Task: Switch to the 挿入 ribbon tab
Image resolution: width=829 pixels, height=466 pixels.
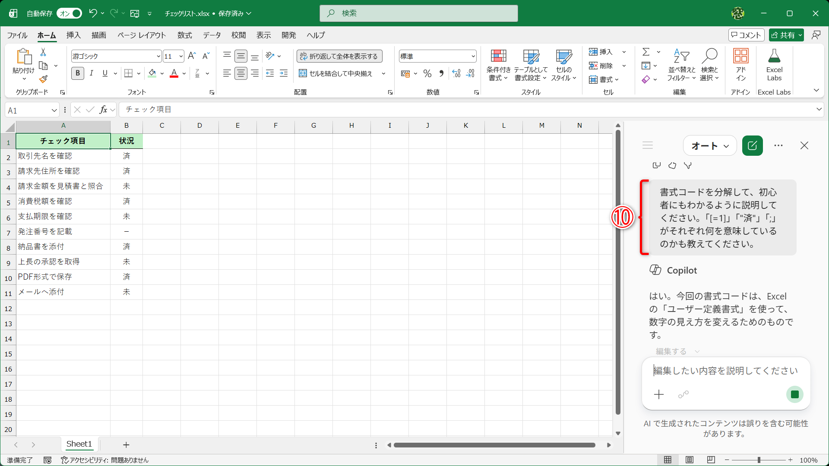Action: click(x=73, y=35)
